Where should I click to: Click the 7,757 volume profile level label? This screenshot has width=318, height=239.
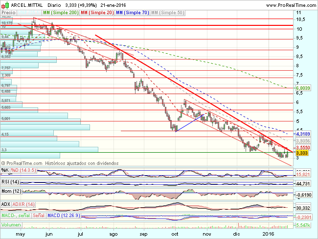coord(6,68)
